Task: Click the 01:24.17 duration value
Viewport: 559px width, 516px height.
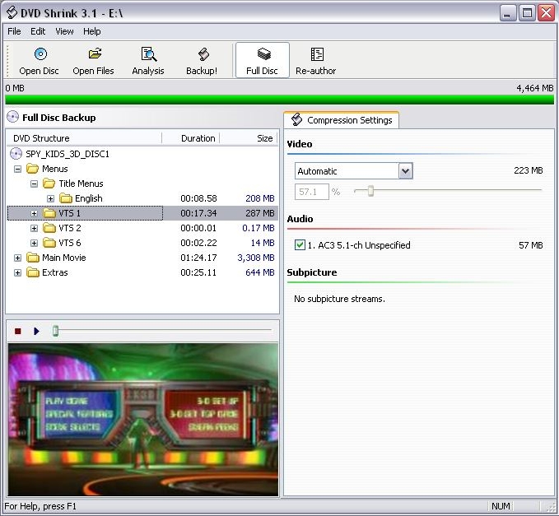Action: click(198, 258)
